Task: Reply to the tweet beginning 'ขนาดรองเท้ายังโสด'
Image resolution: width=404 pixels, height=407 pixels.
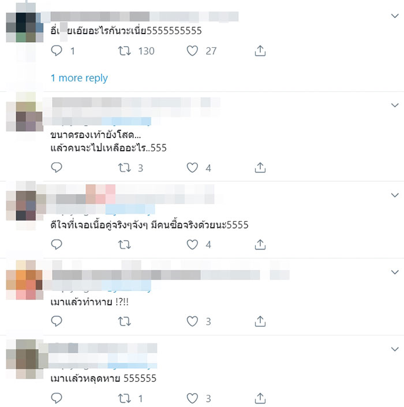Action: coord(57,167)
